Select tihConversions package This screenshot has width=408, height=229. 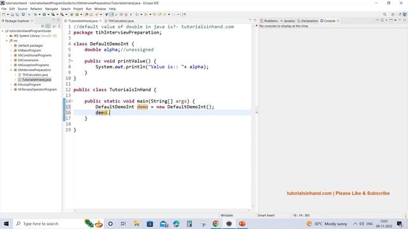click(28, 60)
